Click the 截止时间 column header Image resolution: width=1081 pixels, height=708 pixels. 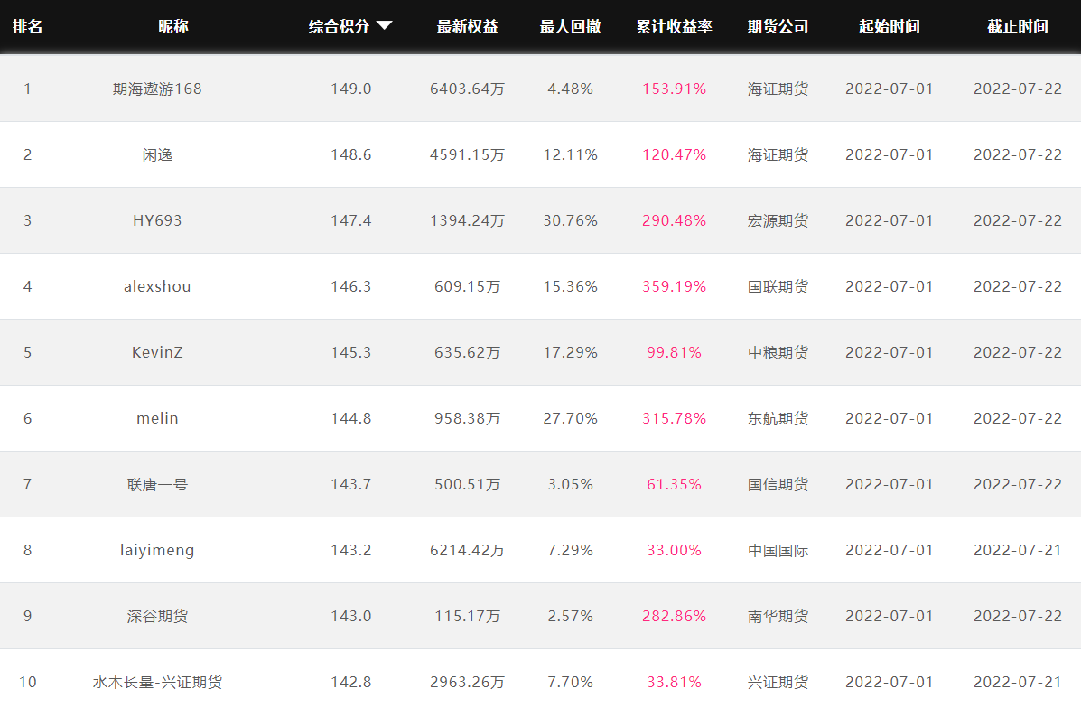(1018, 26)
